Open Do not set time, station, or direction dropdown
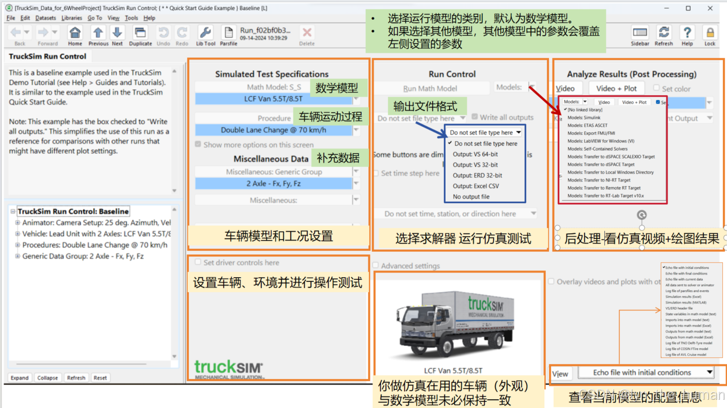This screenshot has height=408, width=727. click(533, 213)
